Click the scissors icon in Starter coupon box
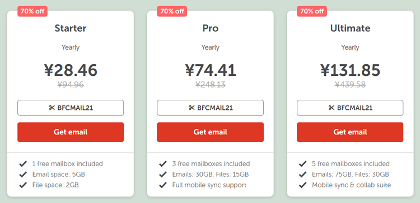The width and height of the screenshot is (420, 203). (x=52, y=108)
